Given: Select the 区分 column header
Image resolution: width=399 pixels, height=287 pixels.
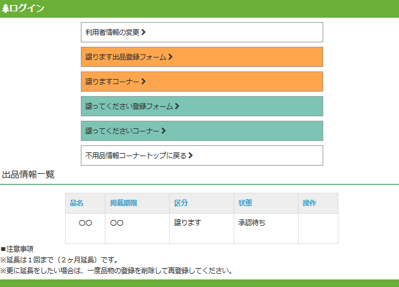Looking at the screenshot, I should 181,203.
